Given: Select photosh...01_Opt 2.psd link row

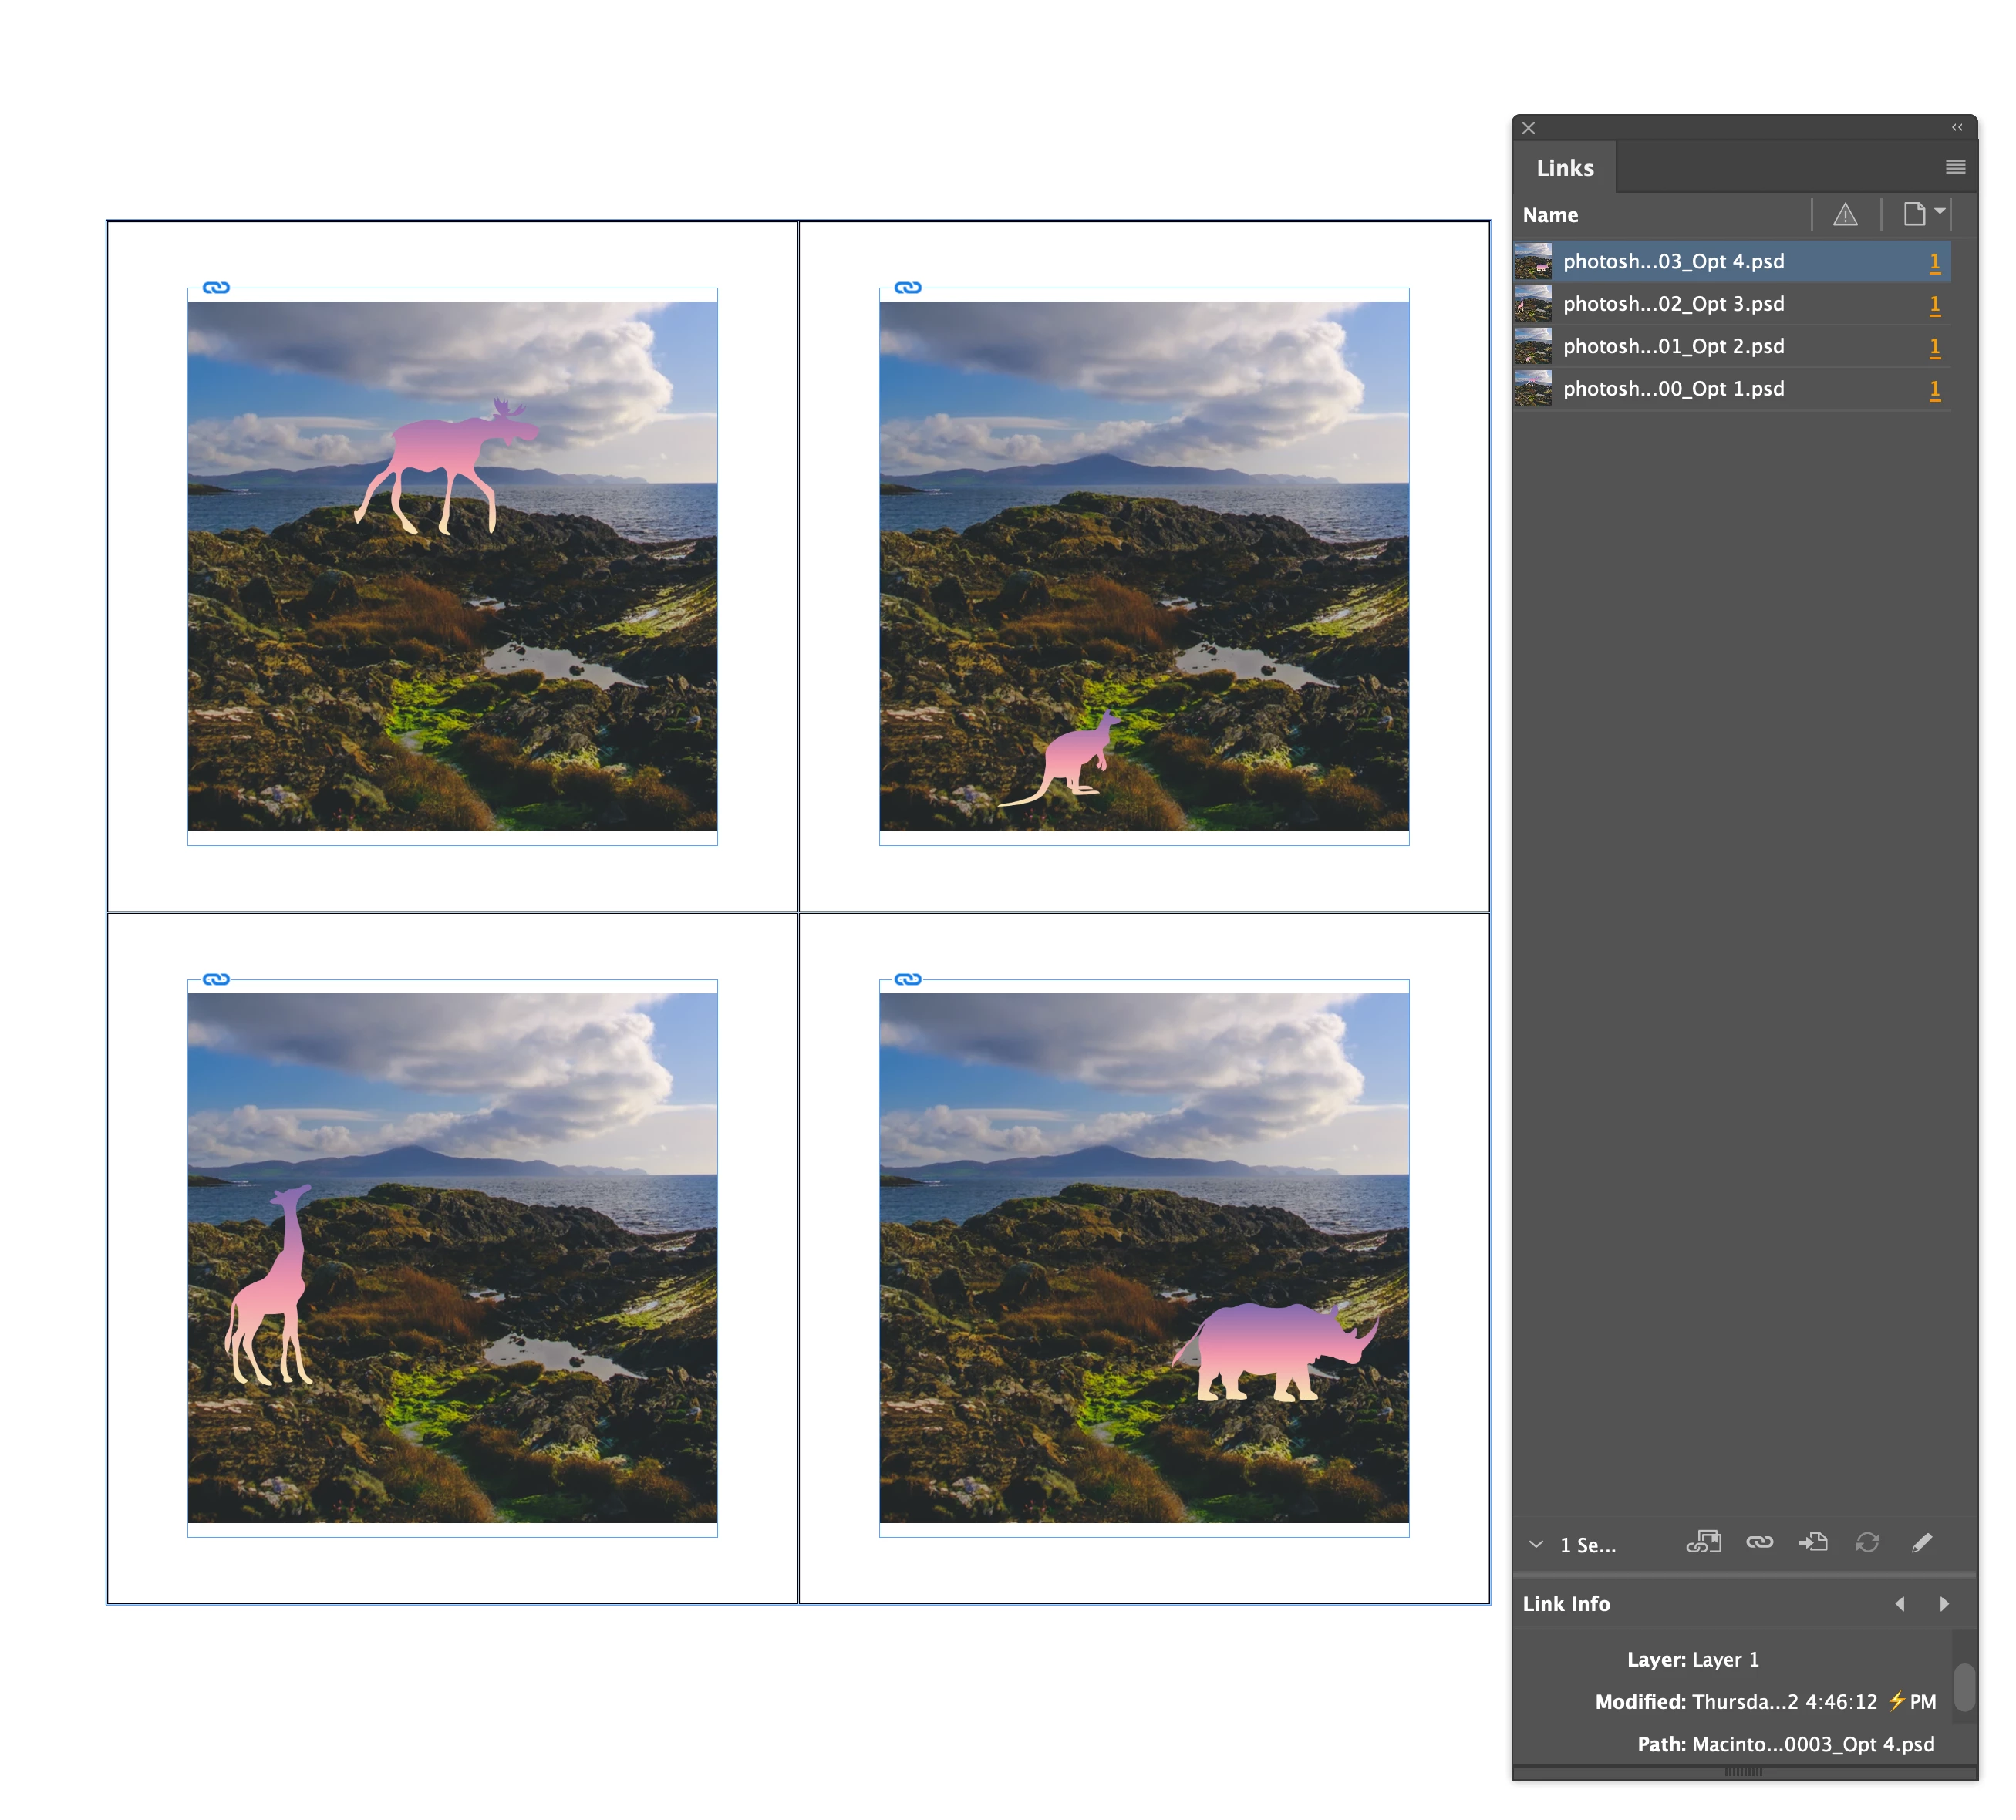Looking at the screenshot, I should pos(1673,347).
